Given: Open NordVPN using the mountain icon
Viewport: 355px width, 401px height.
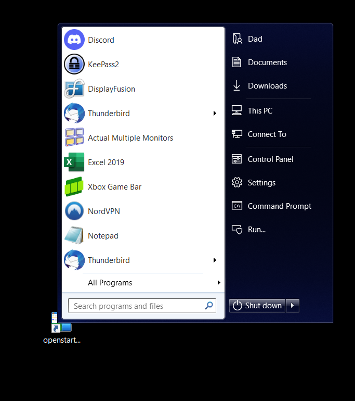Looking at the screenshot, I should [x=74, y=211].
